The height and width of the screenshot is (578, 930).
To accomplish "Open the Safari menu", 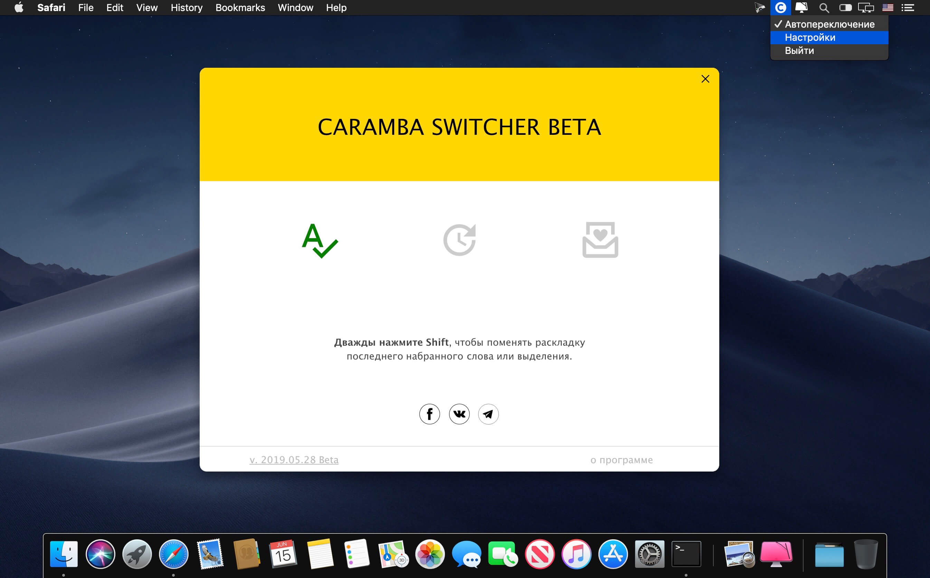I will coord(51,8).
